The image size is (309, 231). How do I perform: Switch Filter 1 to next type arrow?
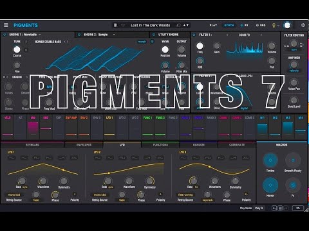(x=261, y=35)
